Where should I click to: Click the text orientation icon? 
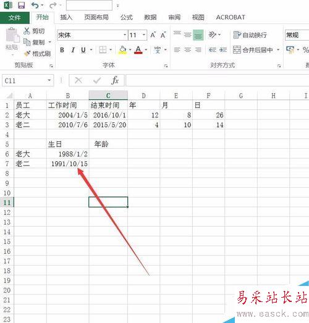(213, 35)
